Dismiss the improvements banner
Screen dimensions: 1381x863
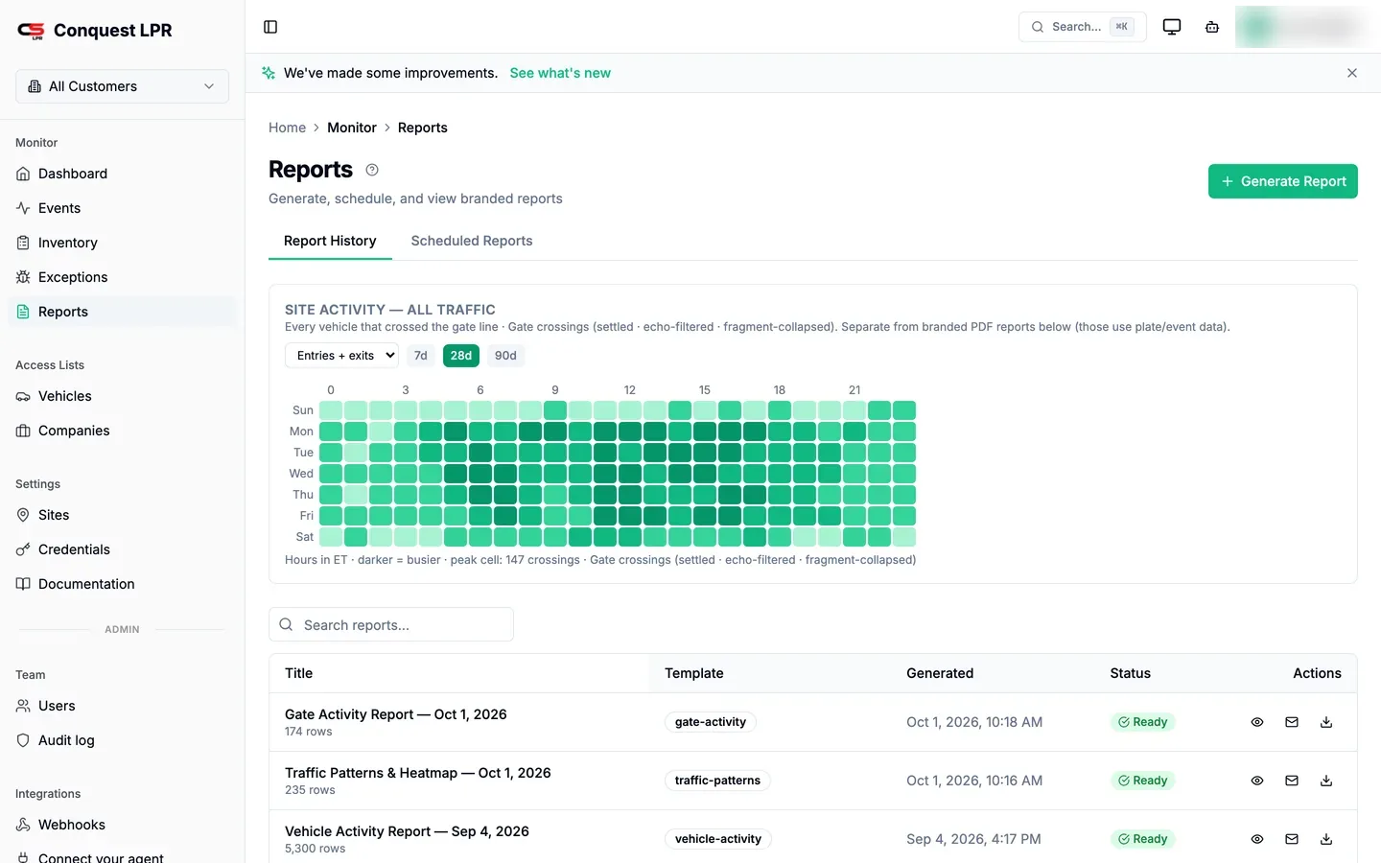(x=1352, y=73)
